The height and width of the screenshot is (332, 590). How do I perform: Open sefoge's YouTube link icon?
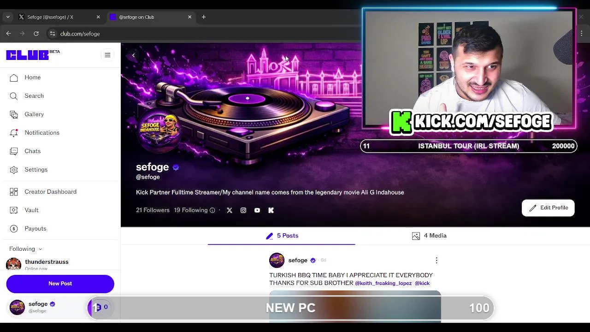pos(257,210)
